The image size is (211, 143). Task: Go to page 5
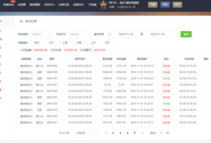(135, 133)
